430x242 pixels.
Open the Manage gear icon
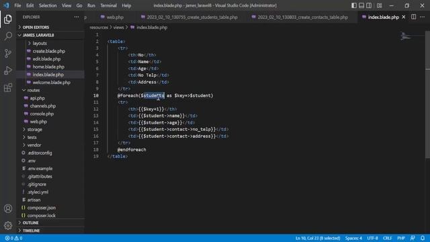point(8,226)
